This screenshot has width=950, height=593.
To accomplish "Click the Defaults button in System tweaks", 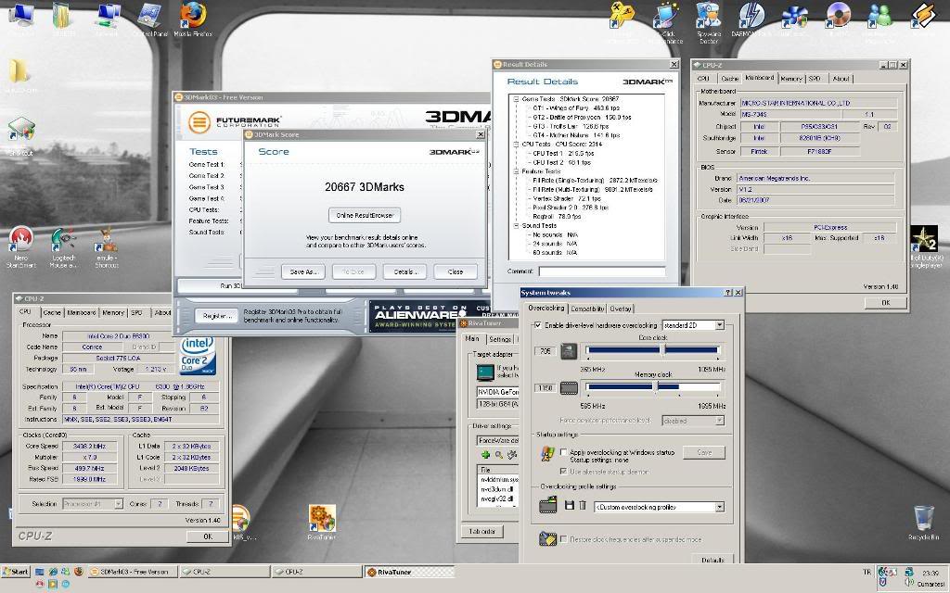I will [712, 561].
